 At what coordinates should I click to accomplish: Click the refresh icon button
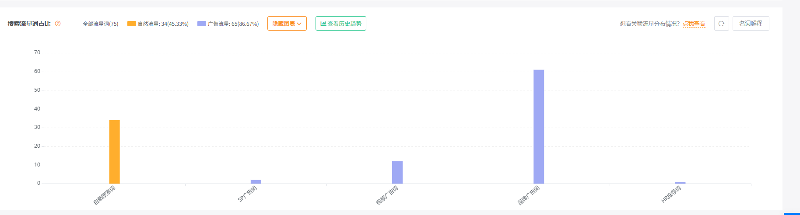click(721, 24)
